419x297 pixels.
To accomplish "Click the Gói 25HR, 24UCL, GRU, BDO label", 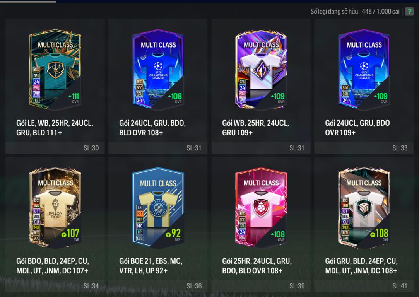I will (x=257, y=266).
